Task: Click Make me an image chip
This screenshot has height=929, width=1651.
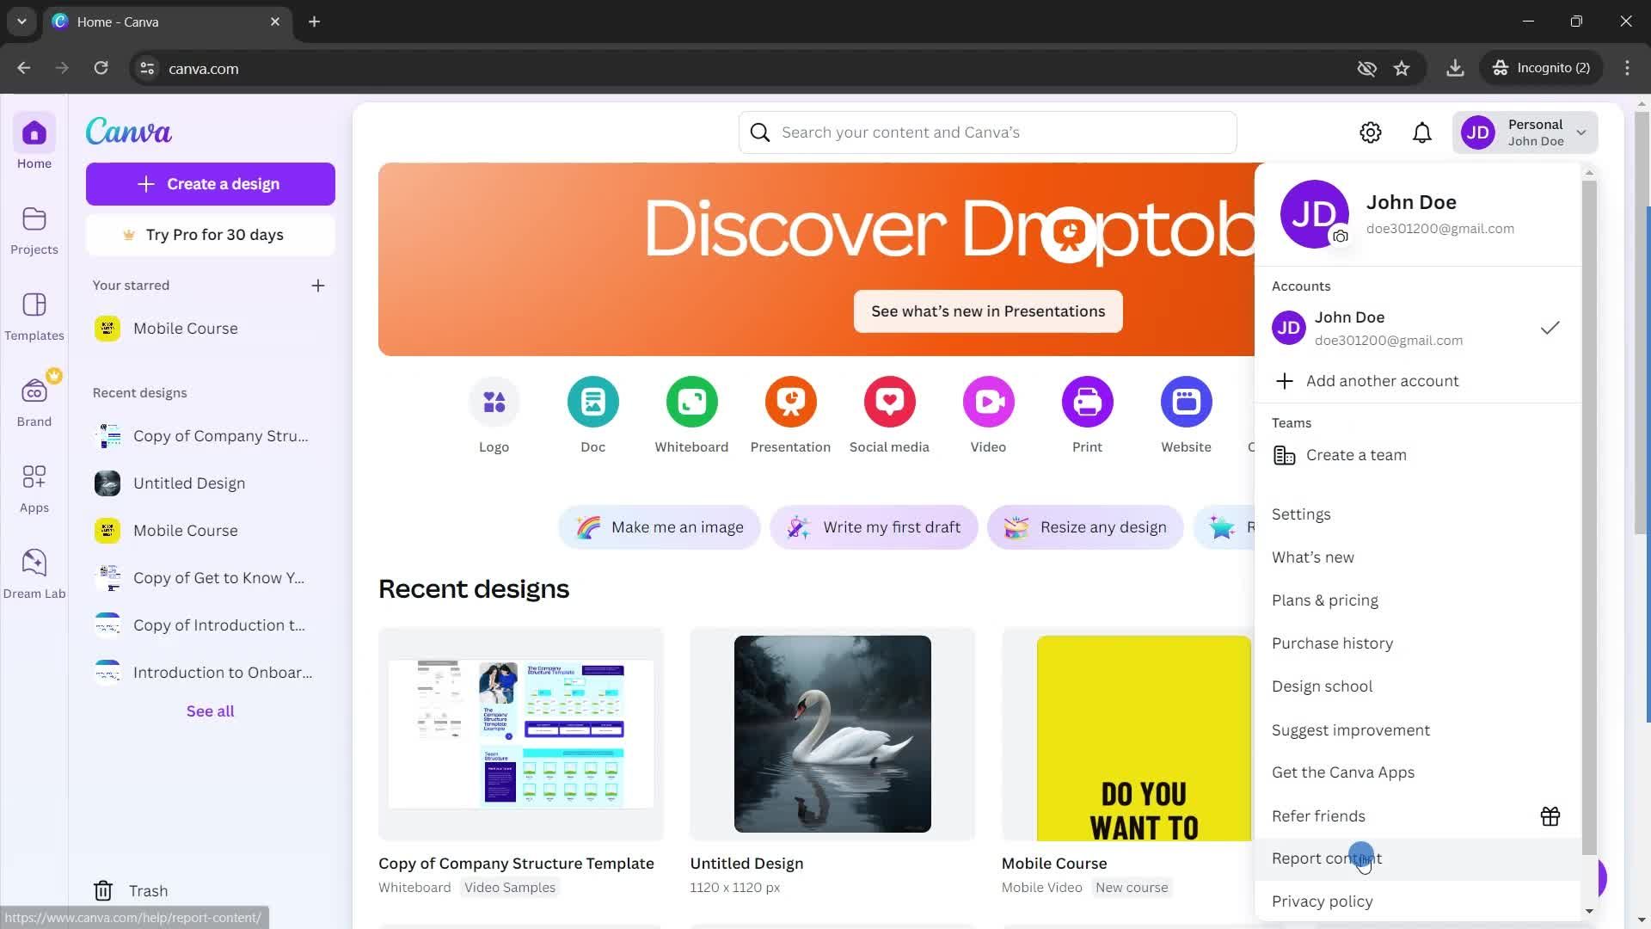Action: pos(660,527)
